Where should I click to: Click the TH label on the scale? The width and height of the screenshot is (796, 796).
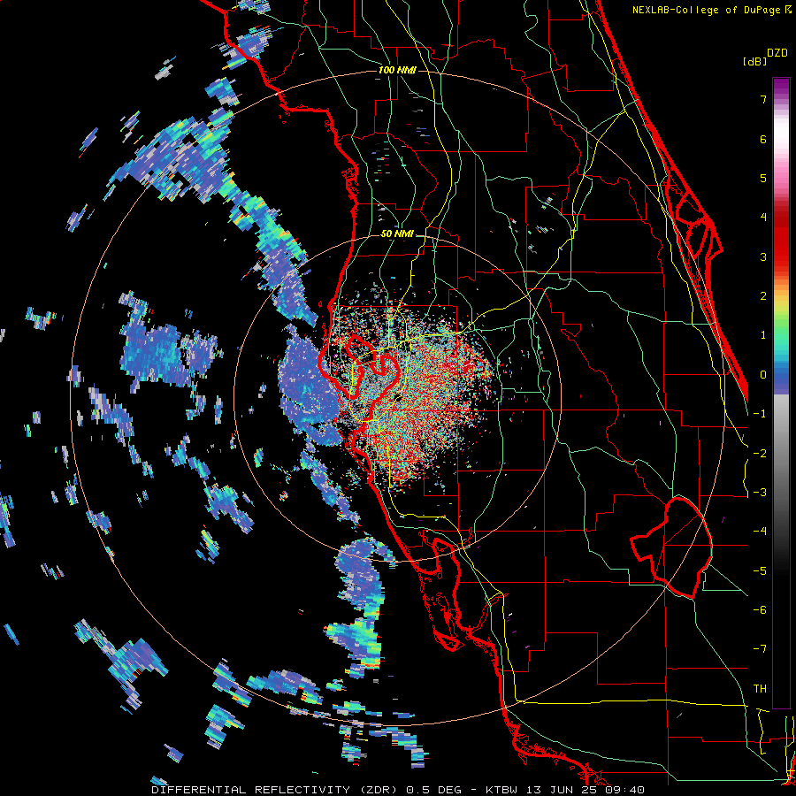pyautogui.click(x=760, y=689)
